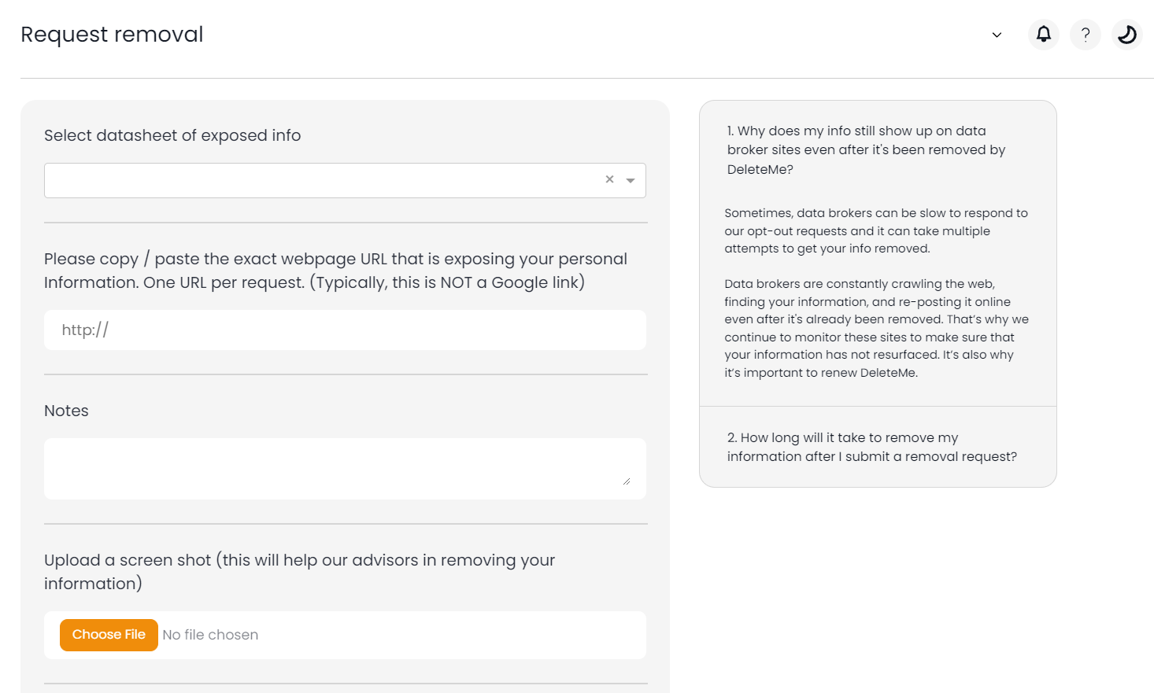
Task: Open the notifications bell
Action: tap(1044, 35)
